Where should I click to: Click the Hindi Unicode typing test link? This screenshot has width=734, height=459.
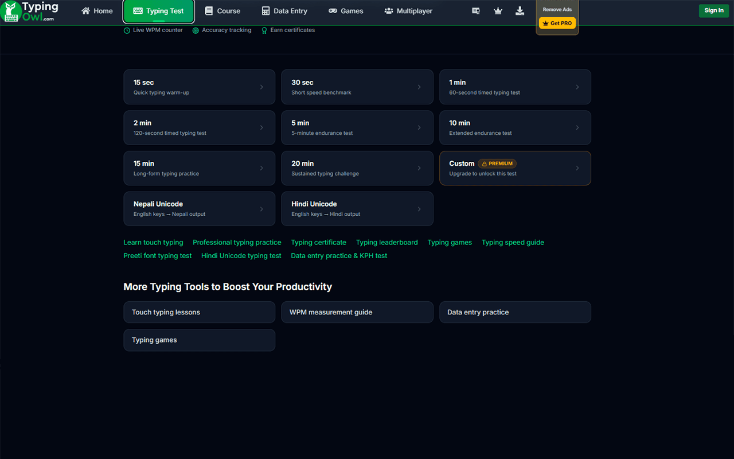click(241, 256)
